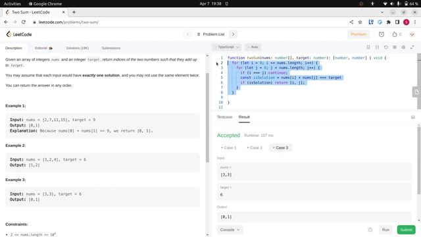Open the Activities overview
Viewport: 421px width, 237px height.
(12, 3)
